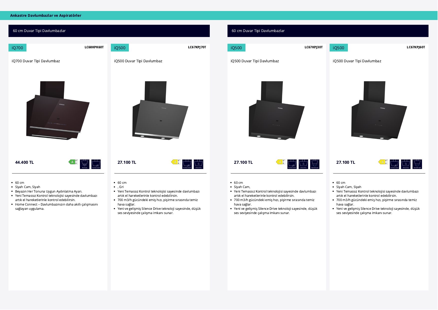The height and width of the screenshot is (310, 438).
Task: Click 'Yeni Temassız Kontrol' bullet in iQ700 card
Action: [x=56, y=198]
